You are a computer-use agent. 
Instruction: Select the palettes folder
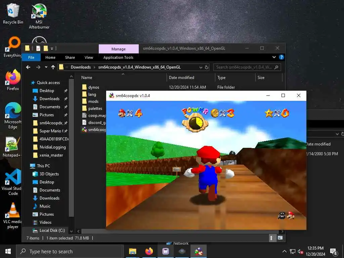point(95,109)
